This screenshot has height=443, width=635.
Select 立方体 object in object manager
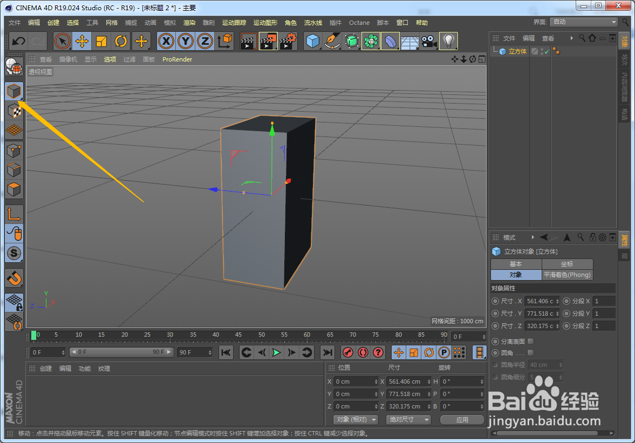[517, 51]
